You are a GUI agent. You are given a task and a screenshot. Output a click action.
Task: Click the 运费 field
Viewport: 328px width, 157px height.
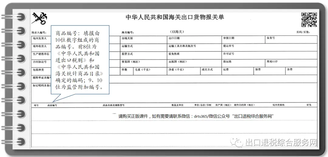click(x=237, y=71)
